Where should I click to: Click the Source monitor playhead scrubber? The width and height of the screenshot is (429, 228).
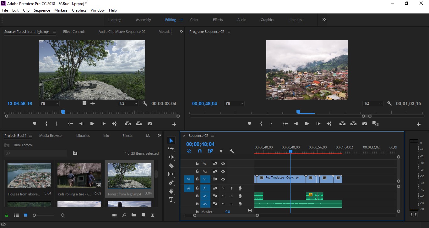click(x=63, y=112)
